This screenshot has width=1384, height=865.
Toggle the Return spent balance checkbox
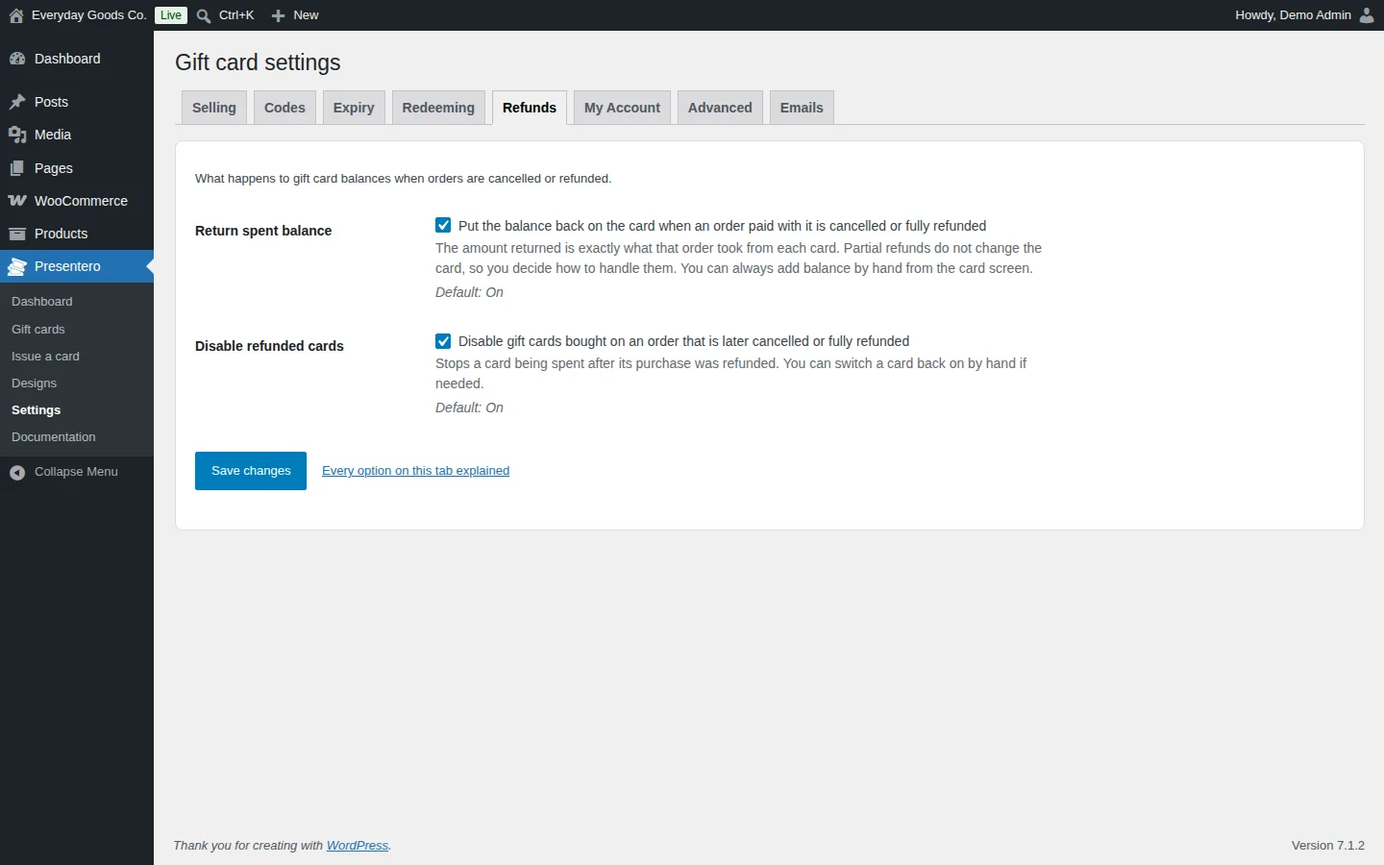[x=443, y=225]
